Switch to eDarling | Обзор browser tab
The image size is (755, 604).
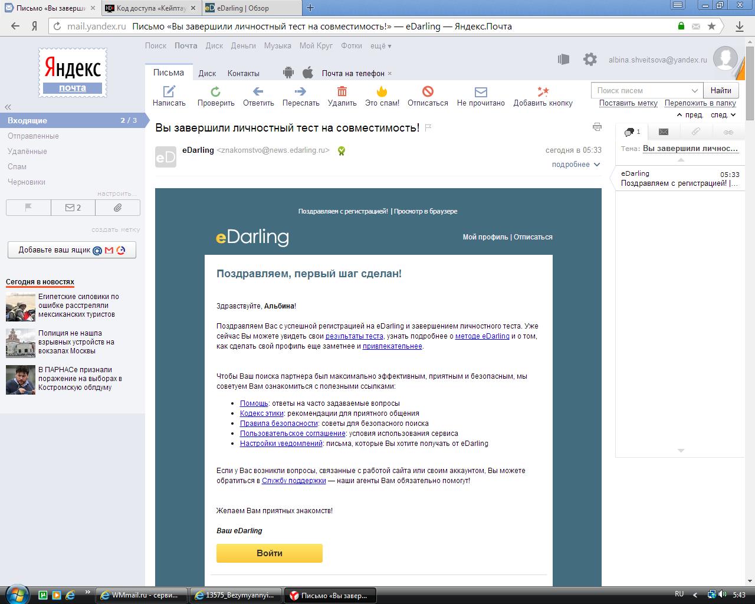pyautogui.click(x=253, y=8)
